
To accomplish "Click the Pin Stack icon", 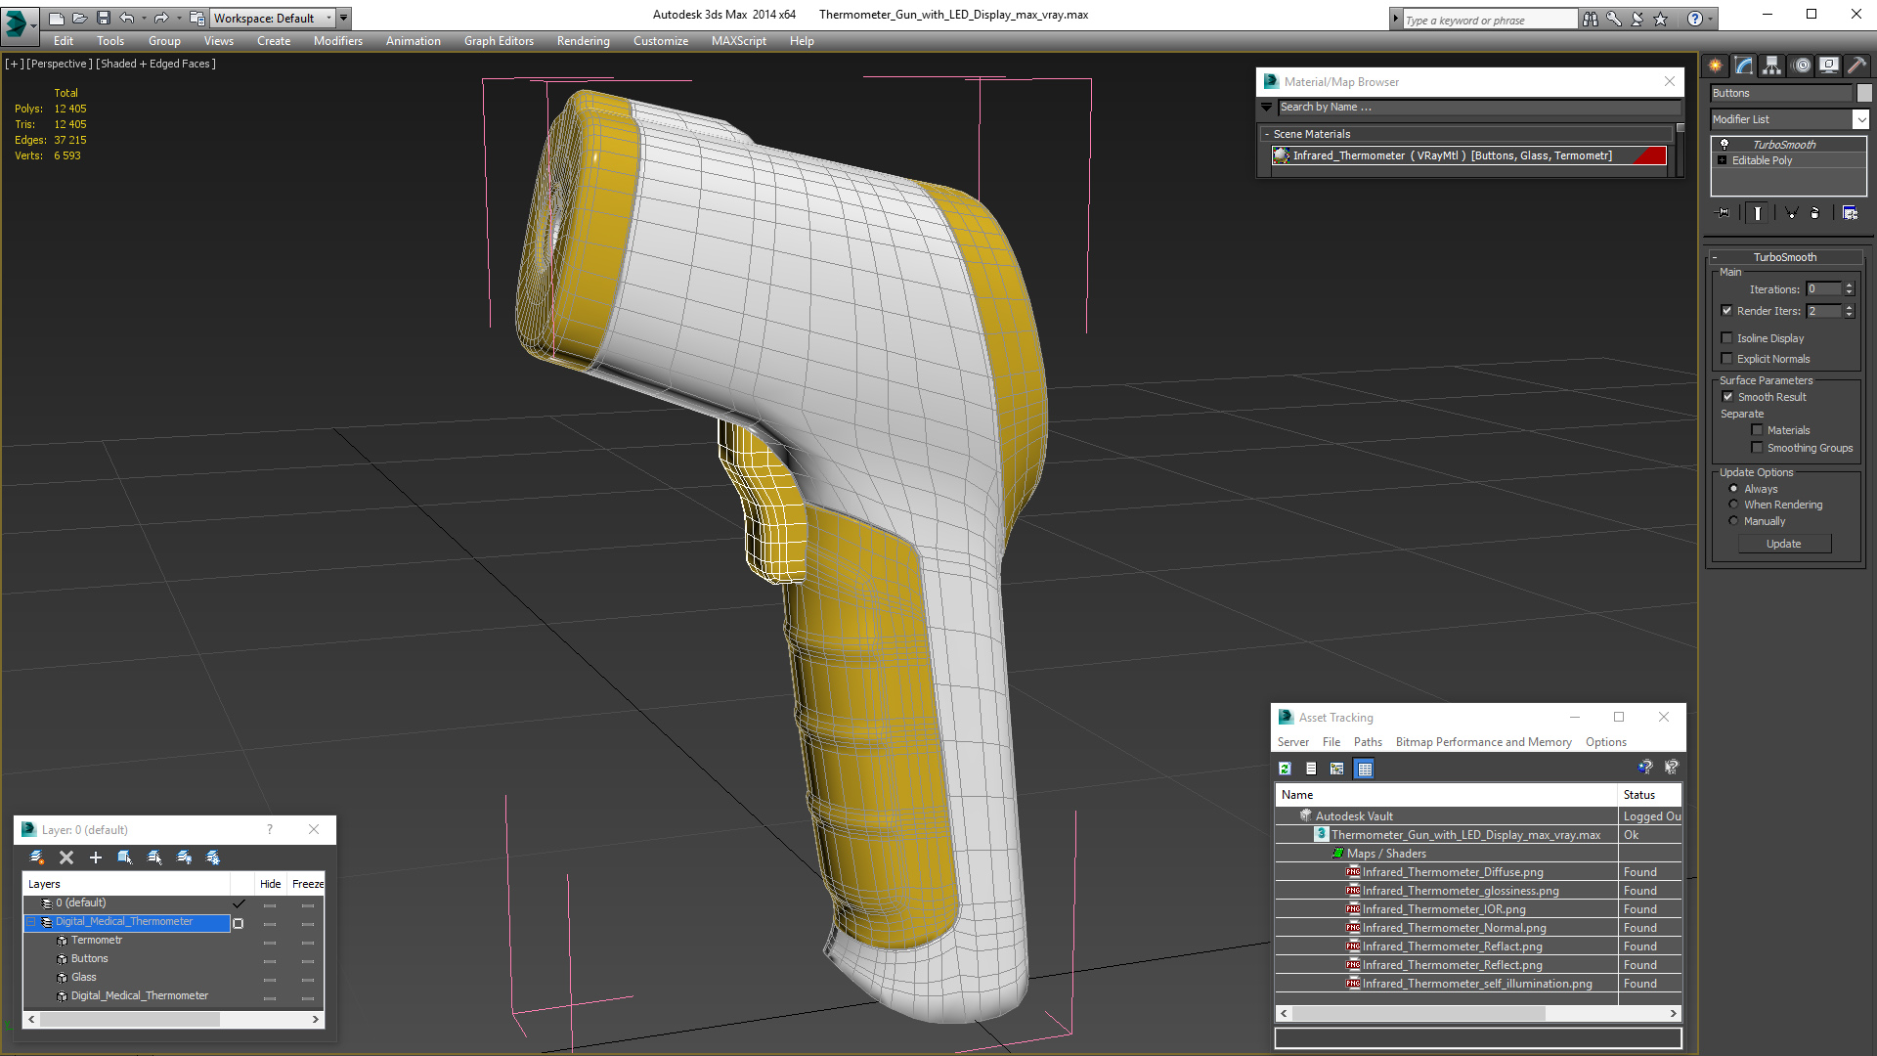I will pos(1723,212).
